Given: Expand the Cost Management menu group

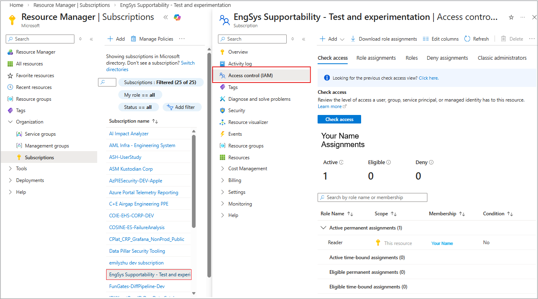Looking at the screenshot, I should pos(222,169).
